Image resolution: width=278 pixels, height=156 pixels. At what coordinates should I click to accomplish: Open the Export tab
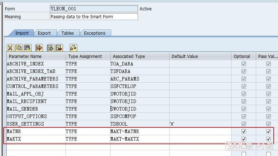pyautogui.click(x=44, y=33)
